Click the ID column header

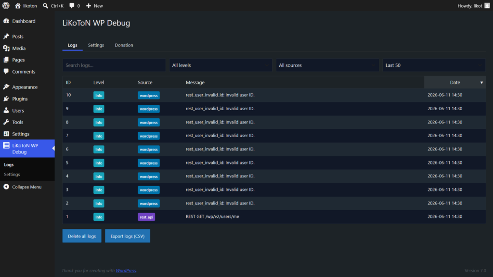point(68,82)
